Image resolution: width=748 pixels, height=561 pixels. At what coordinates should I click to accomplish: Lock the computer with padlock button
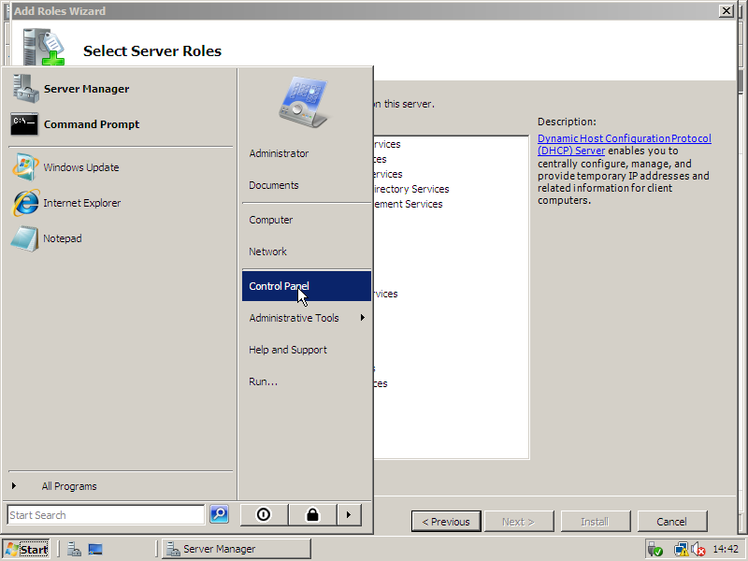[x=311, y=514]
